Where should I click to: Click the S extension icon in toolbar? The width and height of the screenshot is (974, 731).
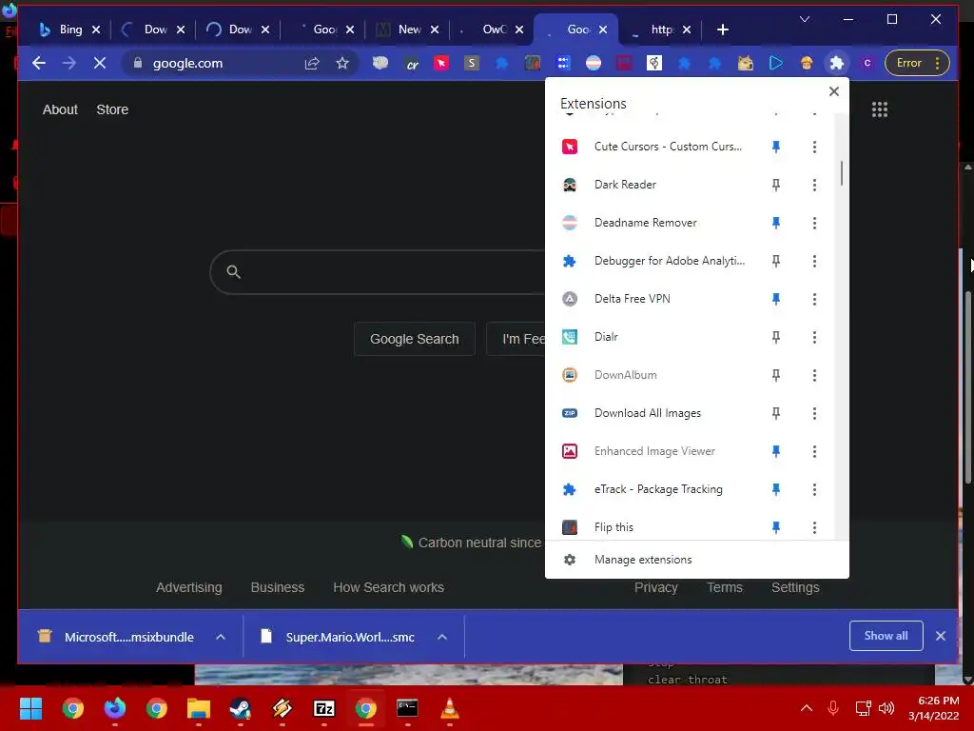coord(472,63)
